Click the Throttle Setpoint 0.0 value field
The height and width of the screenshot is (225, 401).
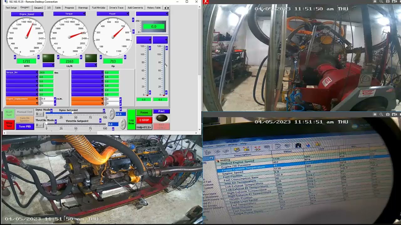tap(113, 124)
